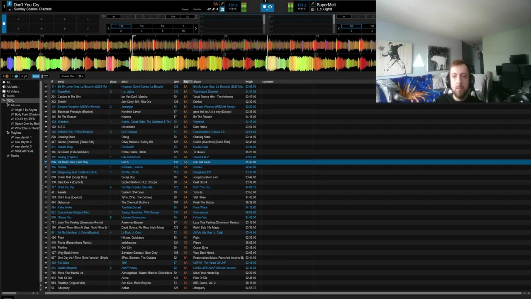Open the STREAMTIDAL playlist
Image resolution: width=531 pixels, height=299 pixels.
tap(24, 151)
